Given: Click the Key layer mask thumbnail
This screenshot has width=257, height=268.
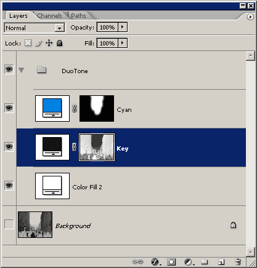Looking at the screenshot, I should pos(97,147).
